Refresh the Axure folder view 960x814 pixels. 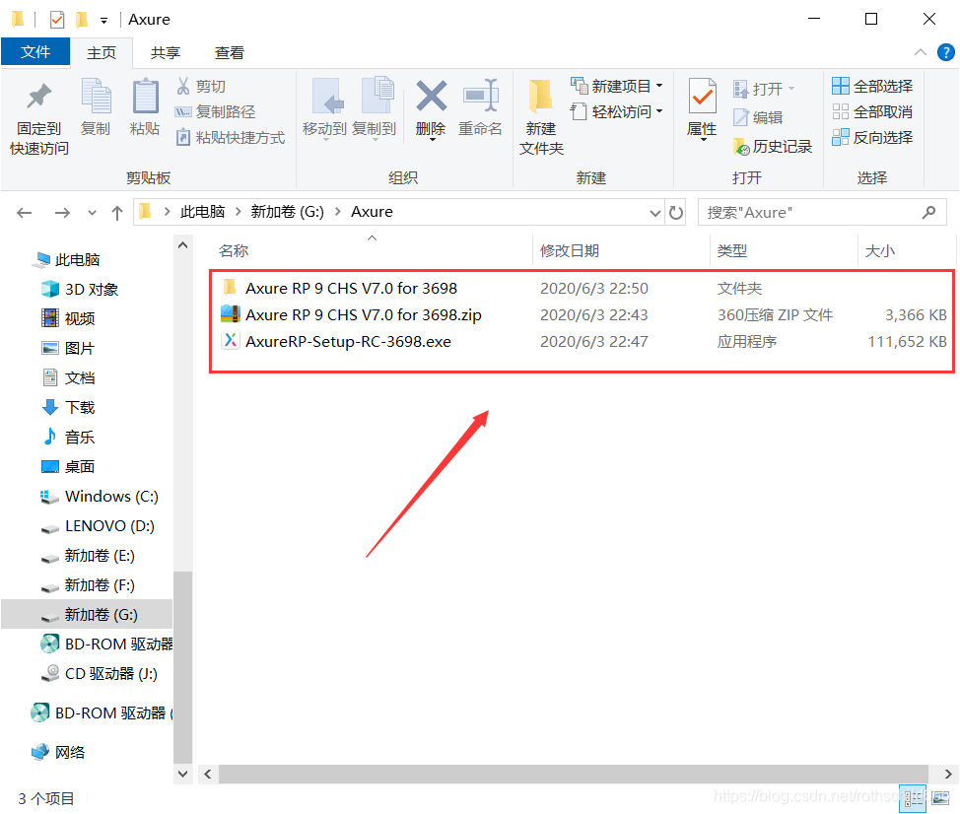click(x=676, y=213)
